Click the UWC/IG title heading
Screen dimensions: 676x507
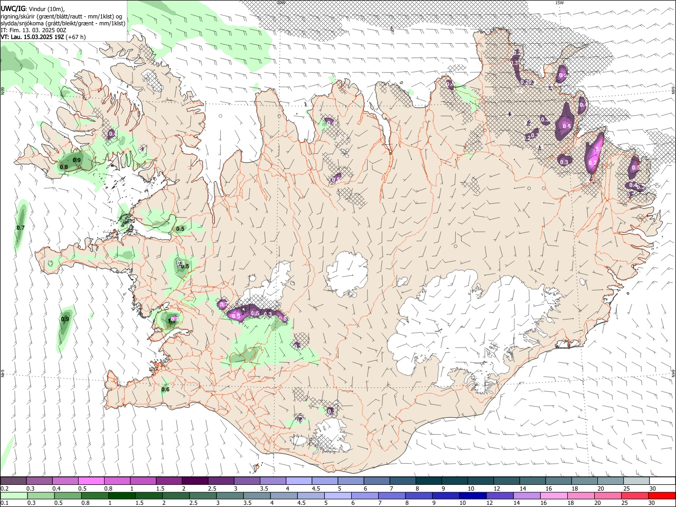(x=13, y=8)
